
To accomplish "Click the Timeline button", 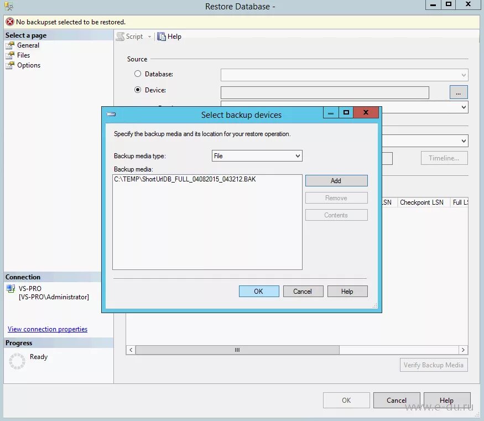I will (x=444, y=158).
